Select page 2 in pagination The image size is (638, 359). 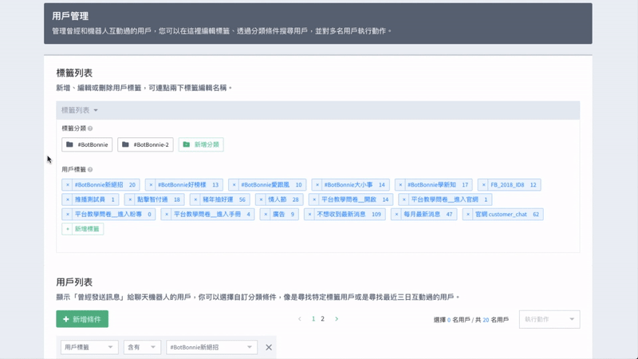point(323,318)
